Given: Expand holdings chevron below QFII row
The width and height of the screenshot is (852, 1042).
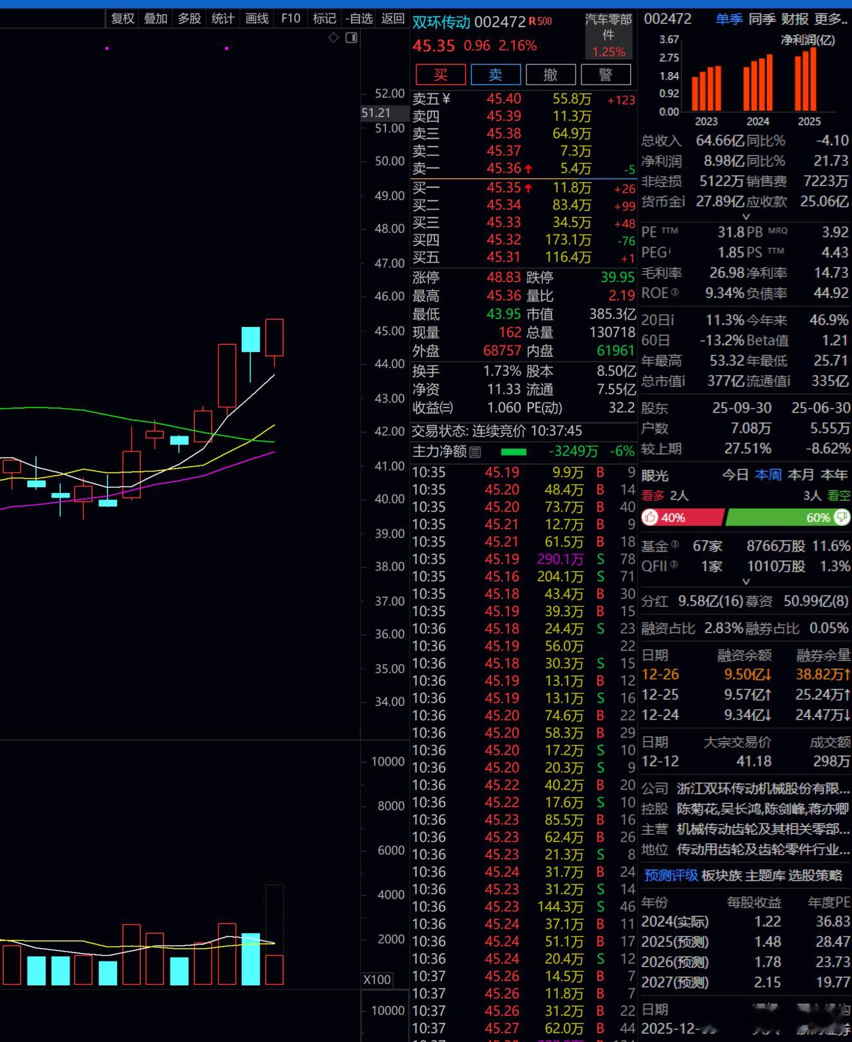Looking at the screenshot, I should [746, 581].
